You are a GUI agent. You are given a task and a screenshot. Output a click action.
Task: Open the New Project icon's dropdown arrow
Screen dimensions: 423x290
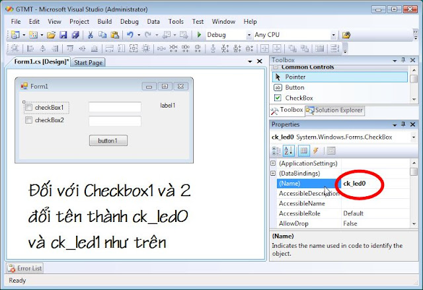point(24,35)
